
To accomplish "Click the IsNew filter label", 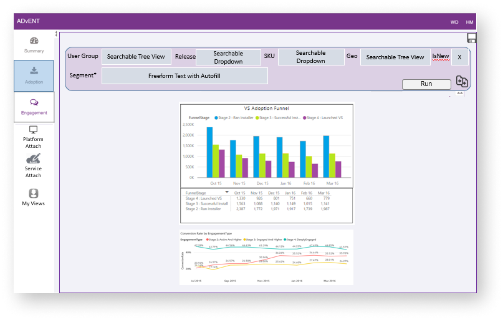I will click(x=441, y=56).
